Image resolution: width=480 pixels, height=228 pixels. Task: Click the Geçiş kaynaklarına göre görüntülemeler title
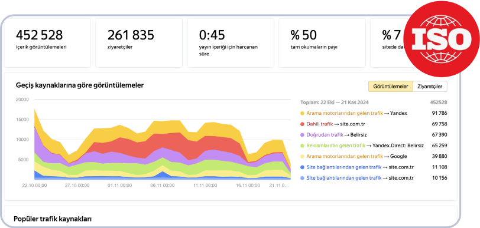tap(80, 85)
